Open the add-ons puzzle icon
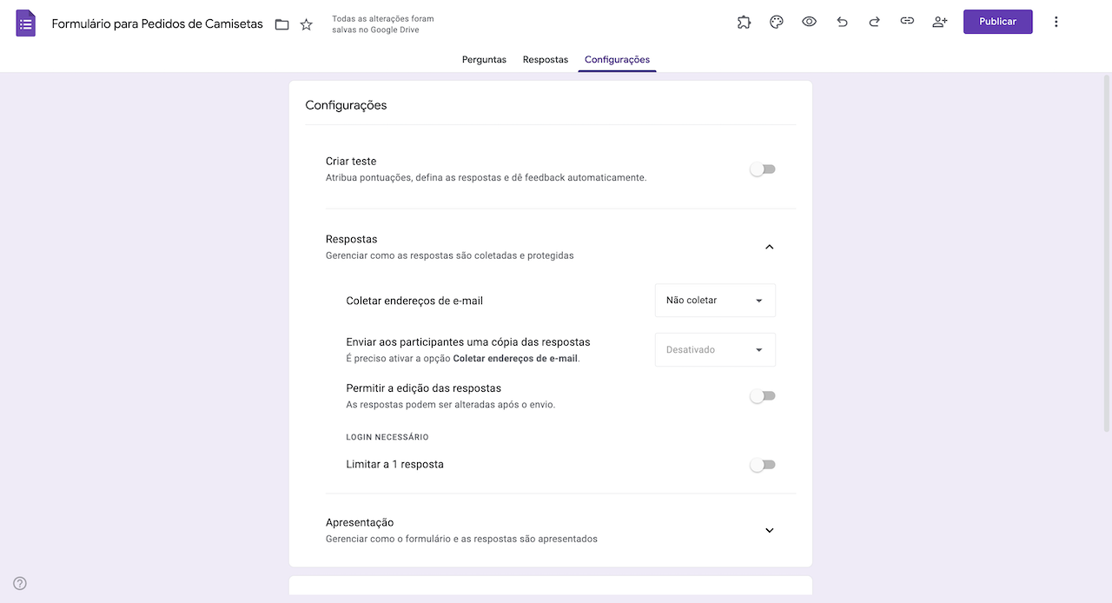Viewport: 1112px width, 603px height. [743, 21]
